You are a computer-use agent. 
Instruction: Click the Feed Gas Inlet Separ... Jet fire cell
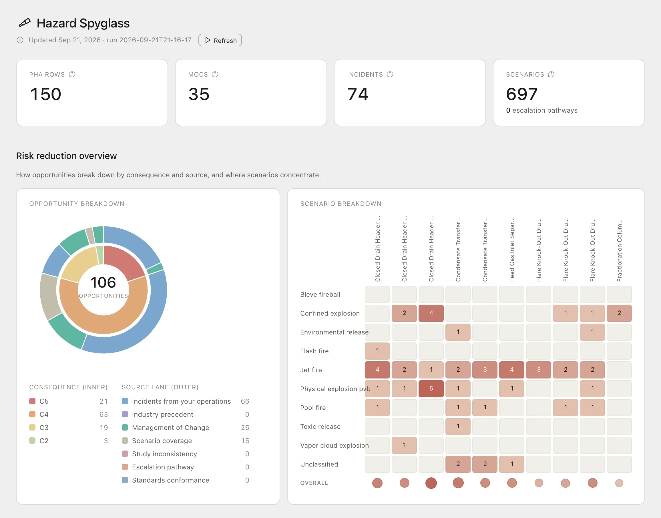(512, 370)
